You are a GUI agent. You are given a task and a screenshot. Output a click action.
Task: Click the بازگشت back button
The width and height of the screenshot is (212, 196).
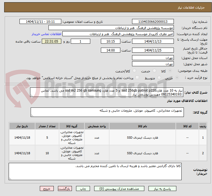pos(65,188)
